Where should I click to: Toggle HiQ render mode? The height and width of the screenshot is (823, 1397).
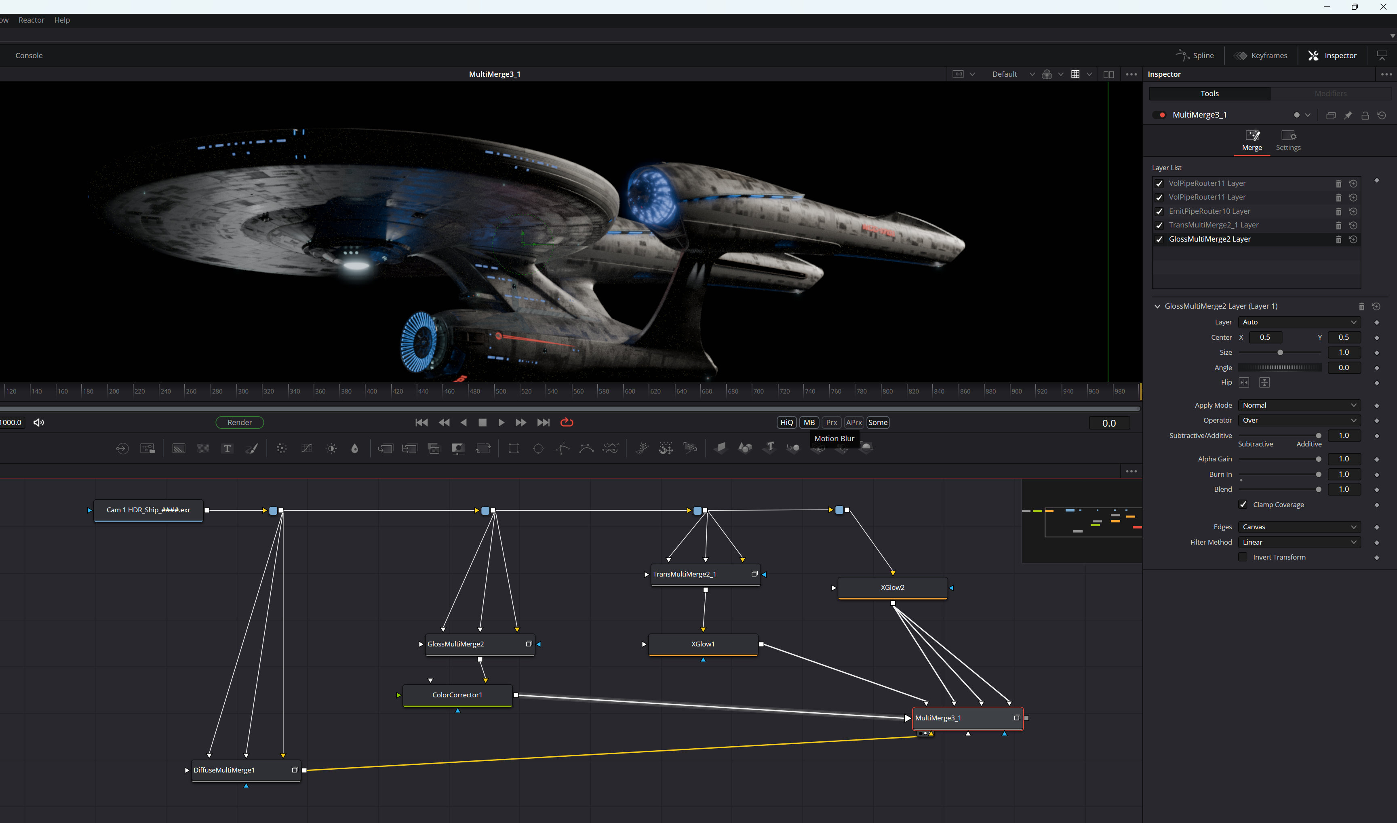tap(786, 423)
